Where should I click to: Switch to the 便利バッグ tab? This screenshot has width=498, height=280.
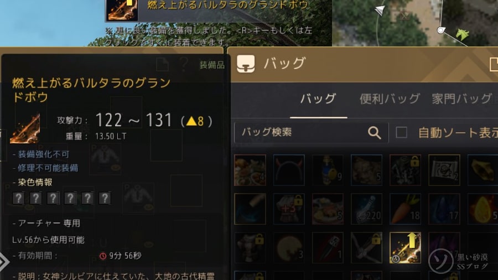click(390, 98)
